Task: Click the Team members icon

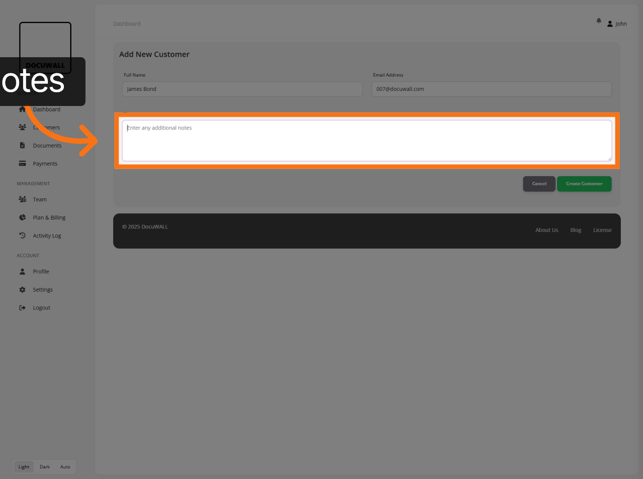Action: [22, 199]
